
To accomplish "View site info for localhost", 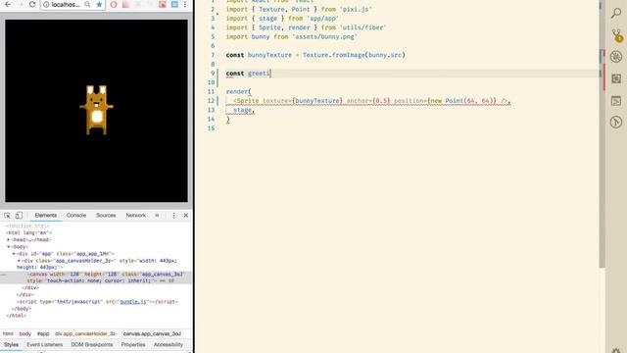I will point(46,5).
